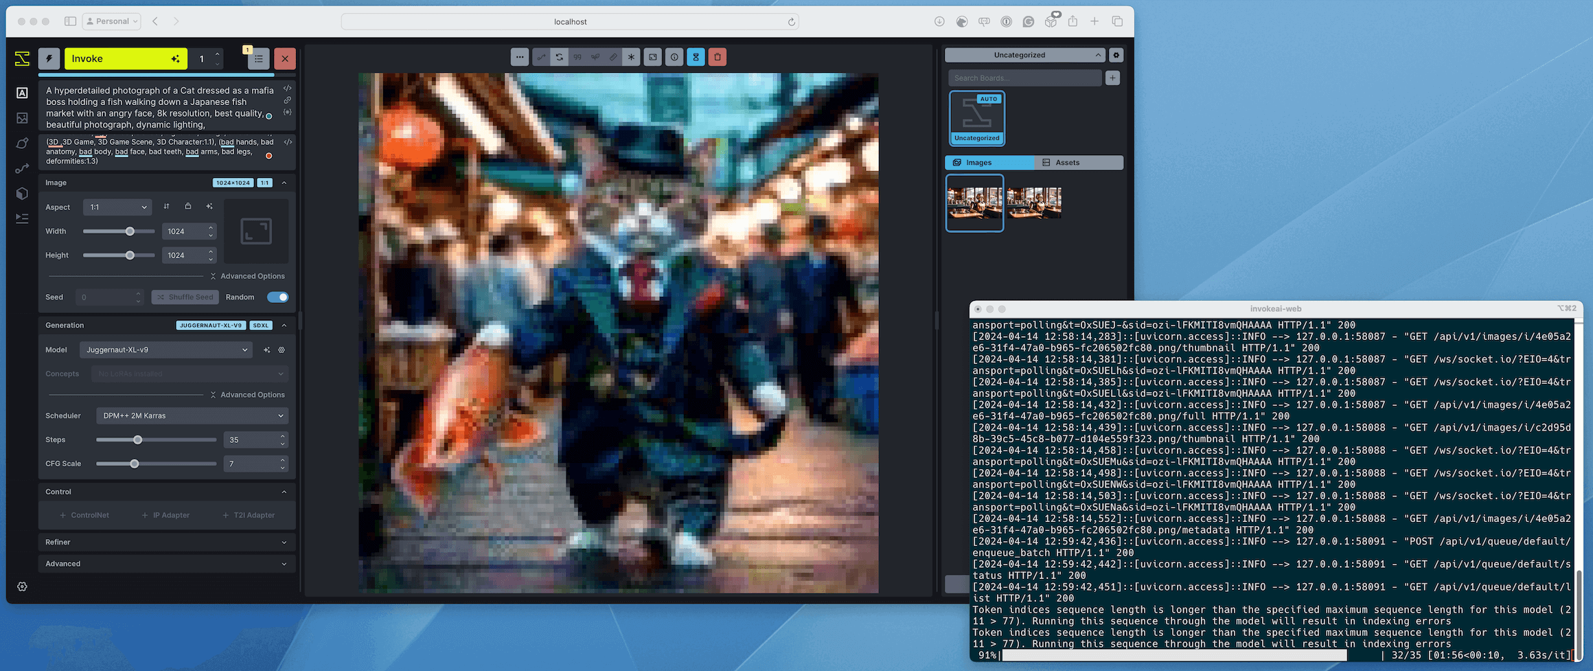1593x671 pixels.
Task: Collapse the Generation section chevron
Action: [x=284, y=326]
